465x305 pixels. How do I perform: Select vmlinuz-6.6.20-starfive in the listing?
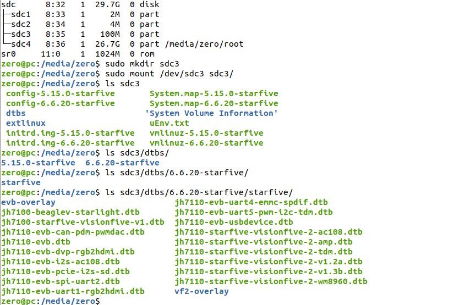point(206,143)
